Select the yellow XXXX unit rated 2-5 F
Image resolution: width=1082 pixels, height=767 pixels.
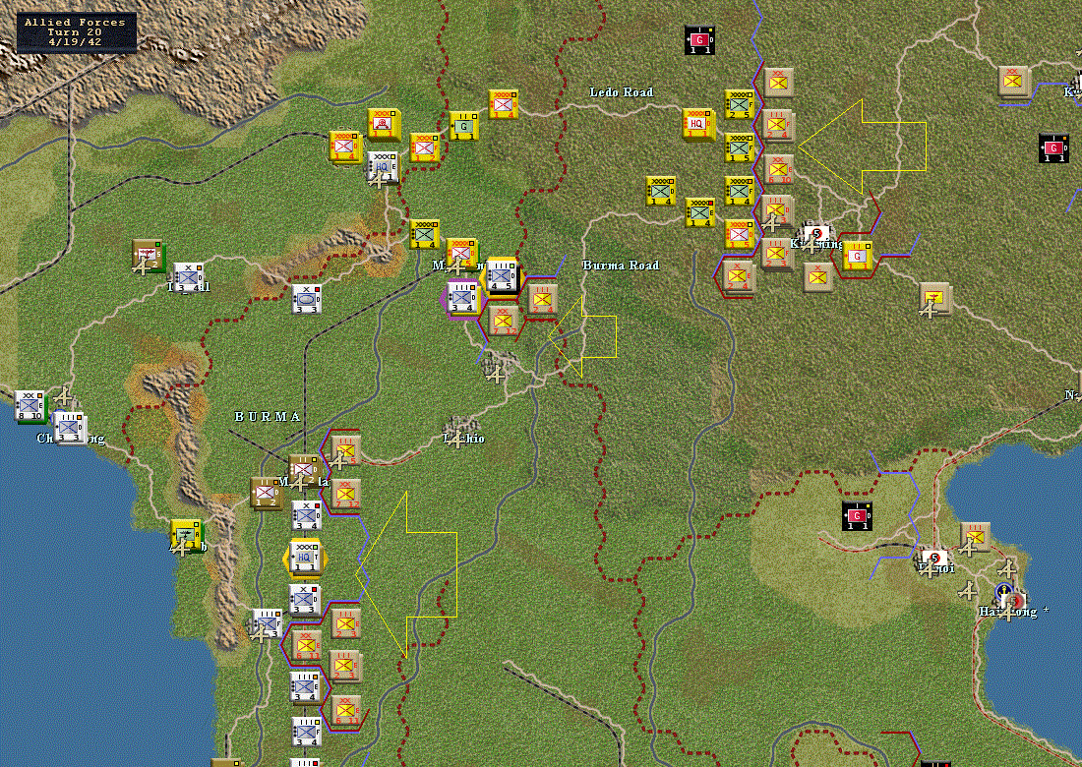click(739, 104)
